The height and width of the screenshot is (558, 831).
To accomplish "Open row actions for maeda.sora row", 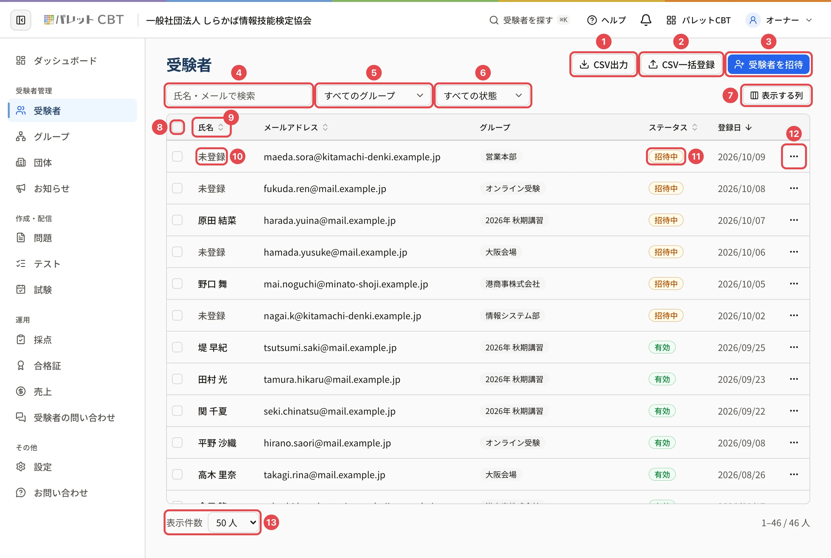I will click(794, 157).
